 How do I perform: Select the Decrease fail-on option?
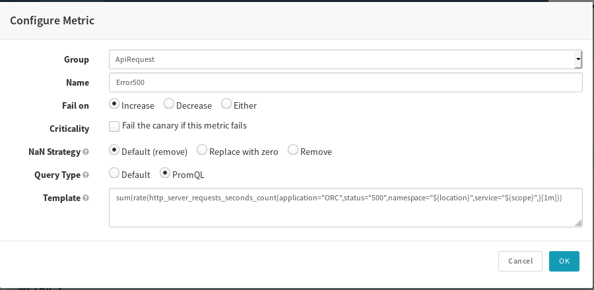click(x=169, y=105)
